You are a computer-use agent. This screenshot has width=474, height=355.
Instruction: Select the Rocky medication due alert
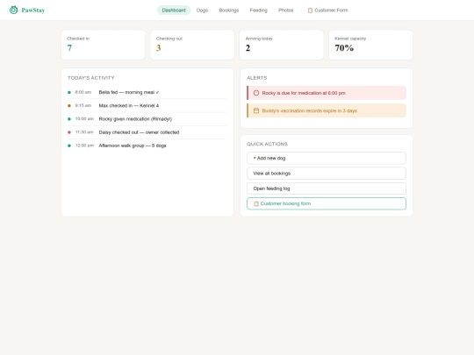tap(327, 93)
